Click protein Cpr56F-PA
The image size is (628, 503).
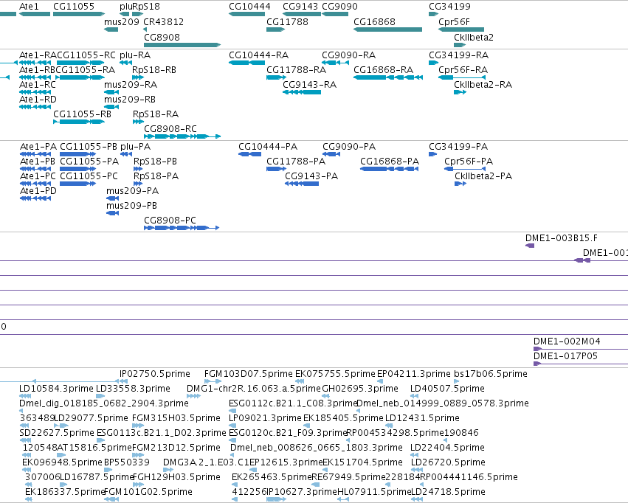click(465, 169)
